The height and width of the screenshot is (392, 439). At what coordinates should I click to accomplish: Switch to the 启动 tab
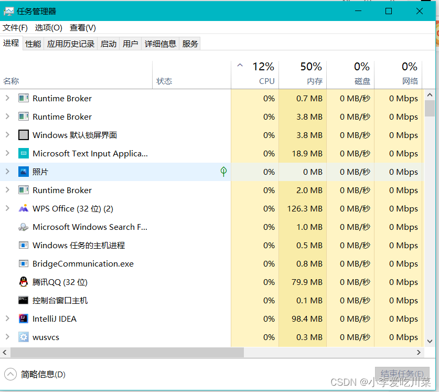109,44
